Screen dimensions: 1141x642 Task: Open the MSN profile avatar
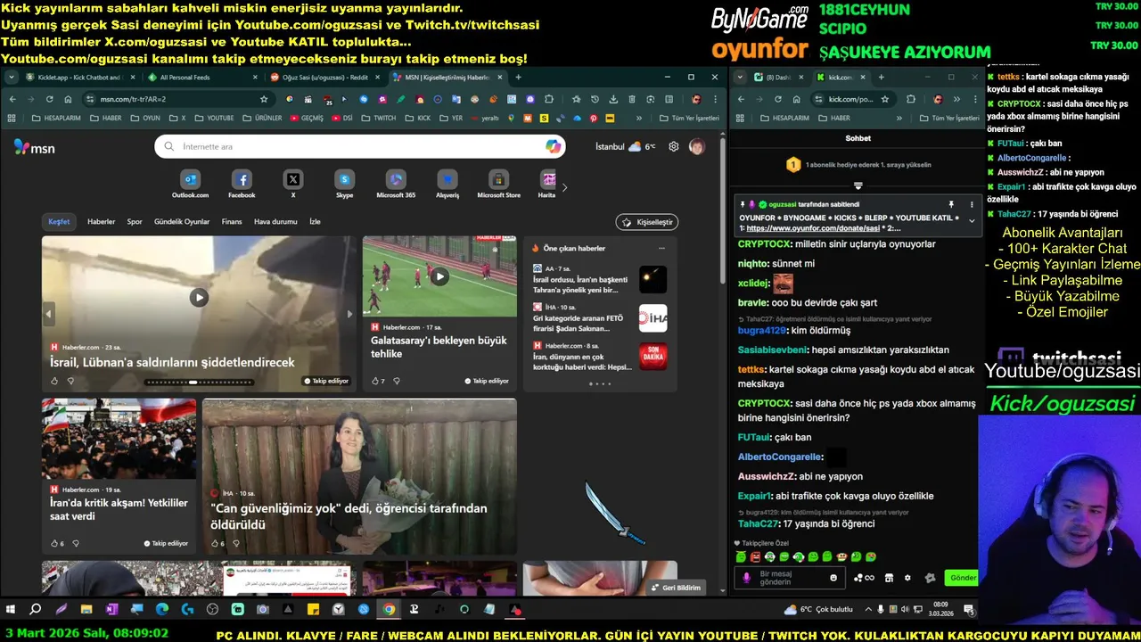click(697, 146)
